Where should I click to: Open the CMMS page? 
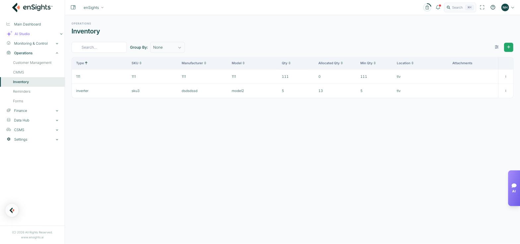19,72
